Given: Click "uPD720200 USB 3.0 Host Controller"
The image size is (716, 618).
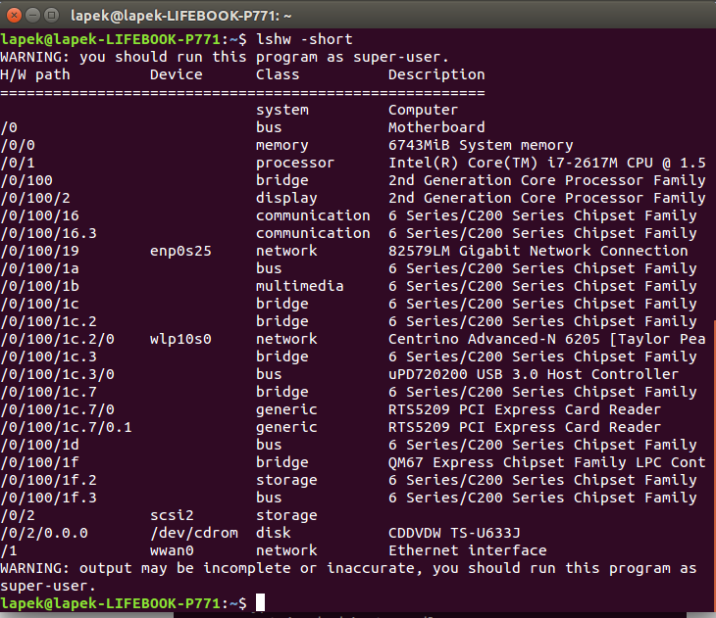Looking at the screenshot, I should pos(534,374).
